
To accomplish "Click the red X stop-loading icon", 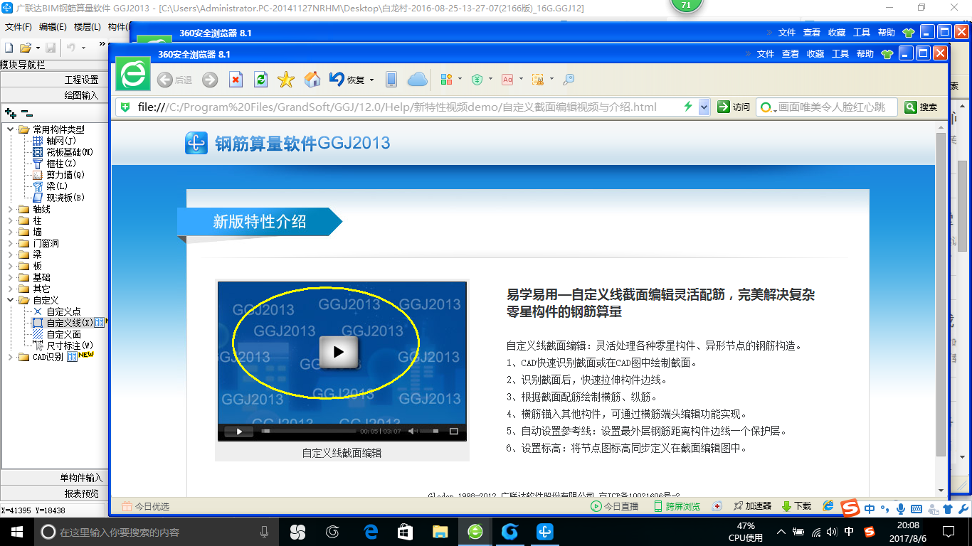I will [236, 80].
